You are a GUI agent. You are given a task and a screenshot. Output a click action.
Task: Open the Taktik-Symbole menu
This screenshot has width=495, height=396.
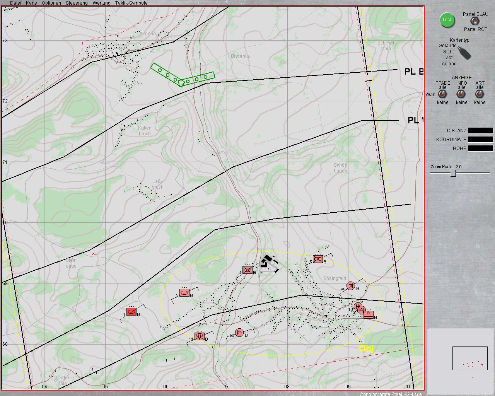[x=131, y=3]
